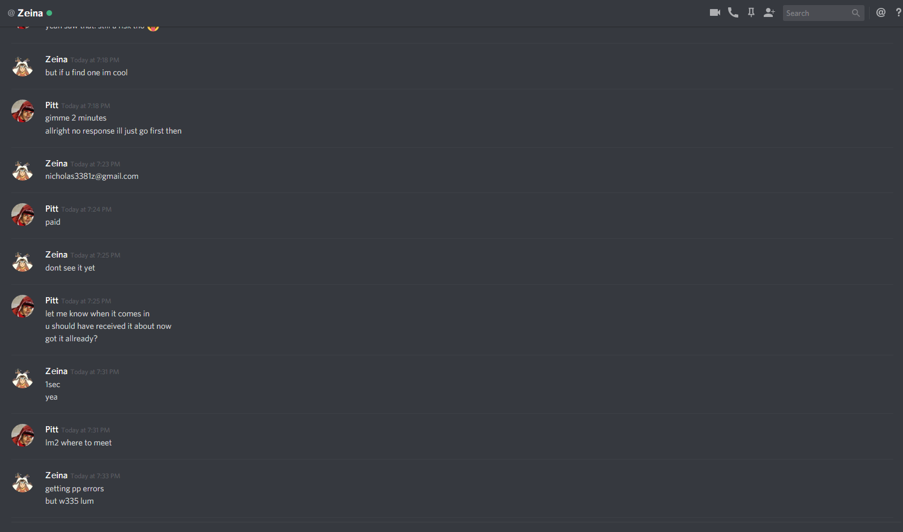Click the green online status dot beside Zeina

click(x=49, y=13)
